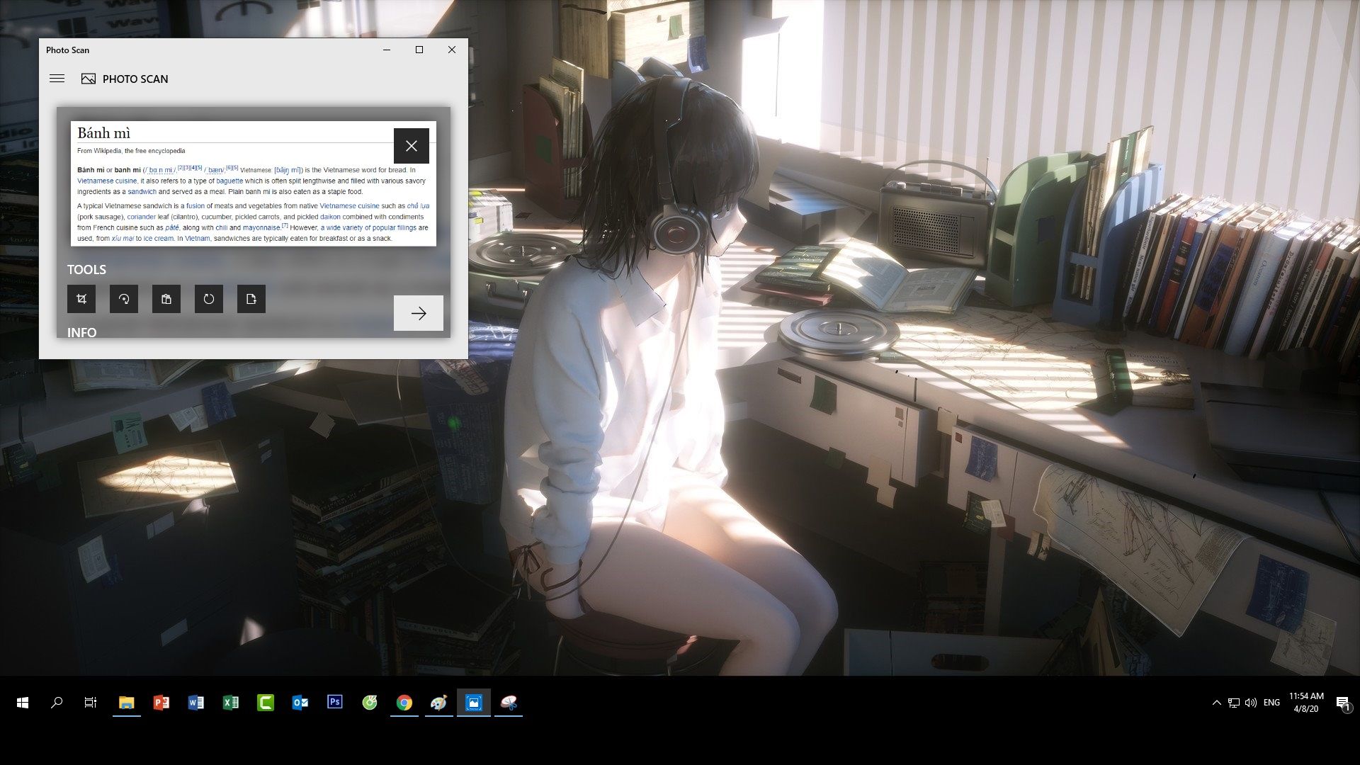
Task: Click the PHOTO SCAN picture icon in header
Action: 89,79
